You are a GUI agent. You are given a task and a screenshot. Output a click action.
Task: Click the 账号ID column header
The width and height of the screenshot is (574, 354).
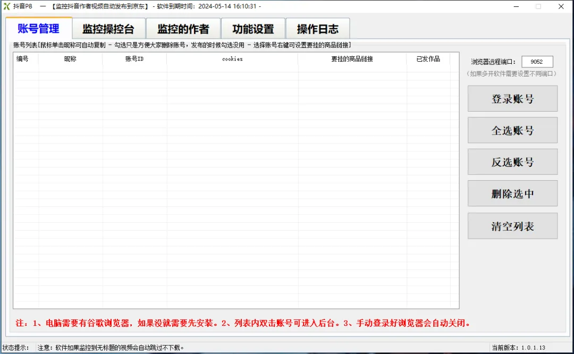(134, 59)
